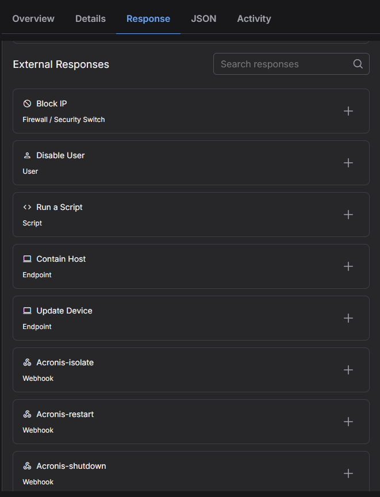Click the plus icon beside Acronis-restart
The image size is (380, 497).
click(348, 422)
